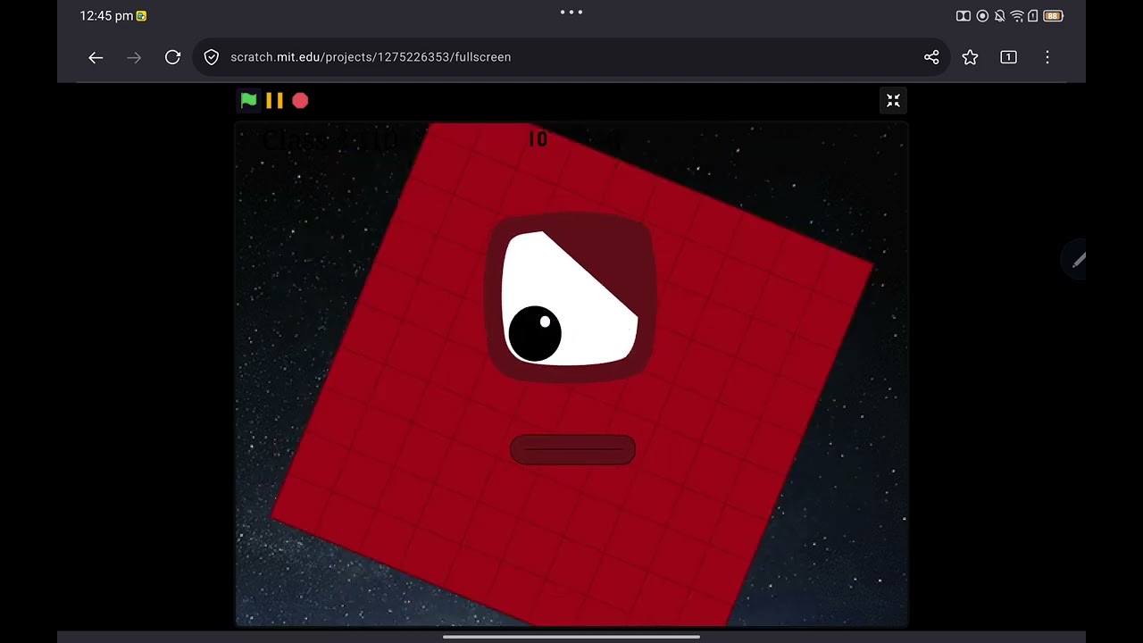Tap the clock showing 12:45 pm

click(x=106, y=16)
